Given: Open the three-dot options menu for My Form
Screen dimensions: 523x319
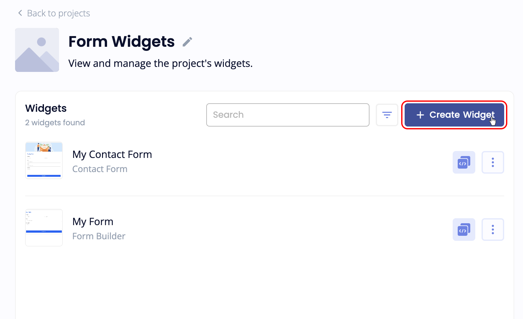Looking at the screenshot, I should pyautogui.click(x=493, y=230).
